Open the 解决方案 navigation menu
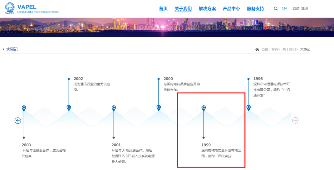 pos(207,9)
